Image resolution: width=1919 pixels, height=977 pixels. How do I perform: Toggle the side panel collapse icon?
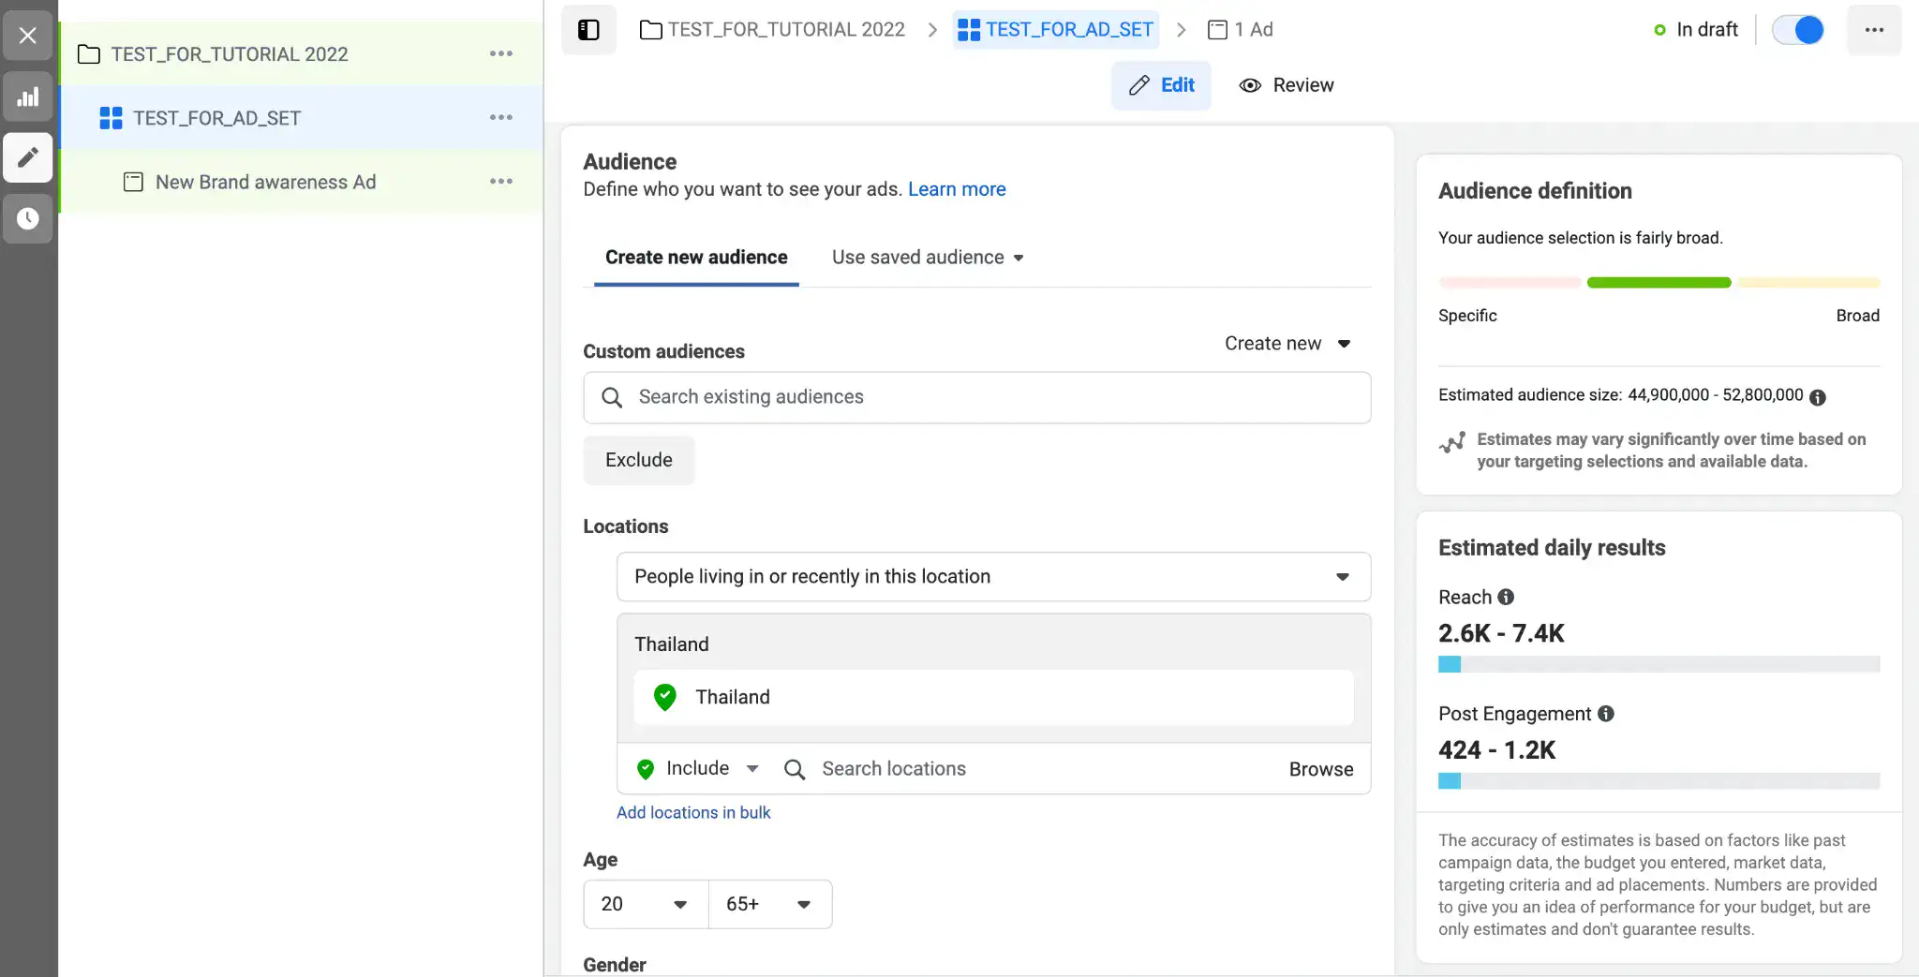coord(588,30)
